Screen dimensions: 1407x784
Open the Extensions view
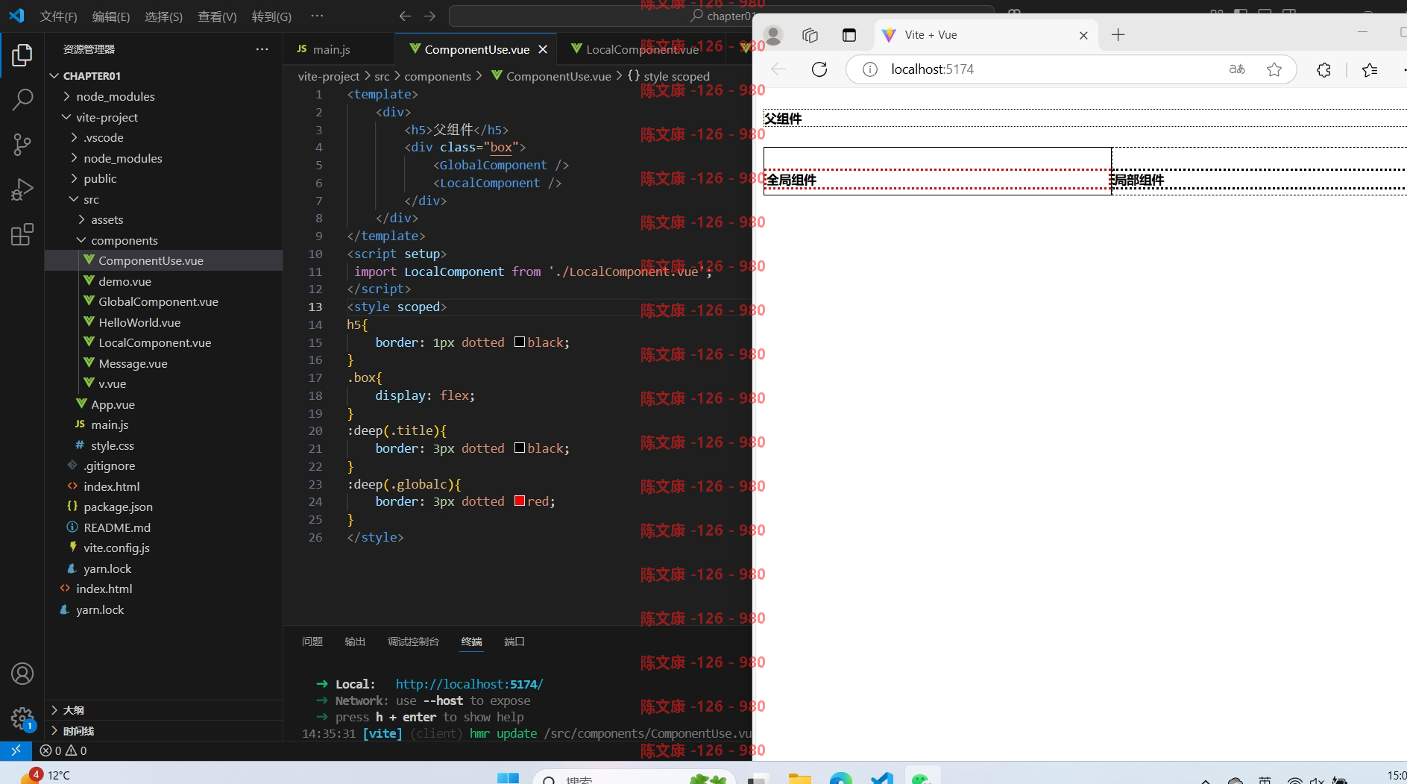coord(22,234)
